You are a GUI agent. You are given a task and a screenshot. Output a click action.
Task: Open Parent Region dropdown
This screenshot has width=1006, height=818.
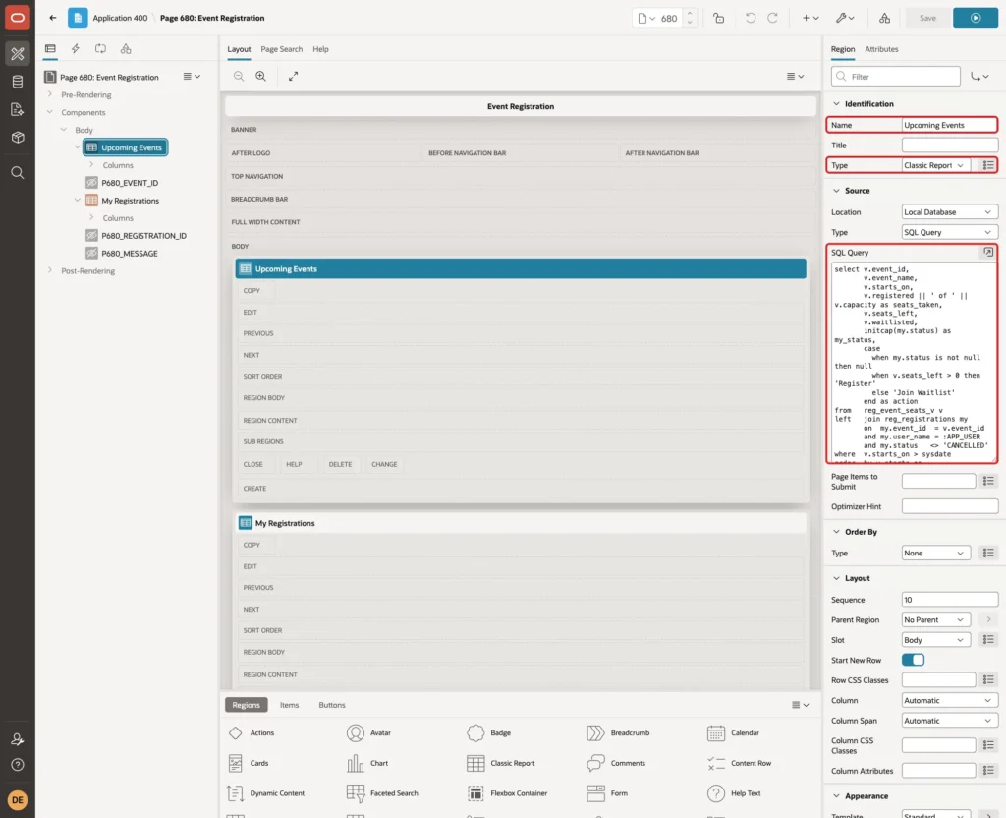[x=935, y=620]
